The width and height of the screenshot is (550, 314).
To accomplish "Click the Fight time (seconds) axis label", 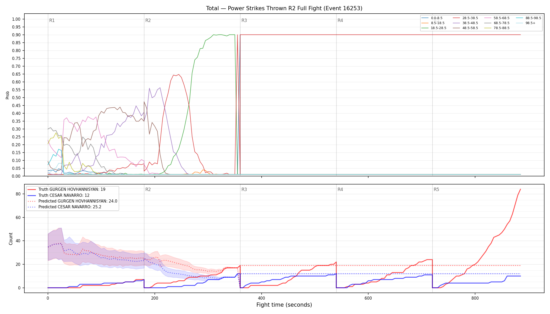I will (x=284, y=305).
